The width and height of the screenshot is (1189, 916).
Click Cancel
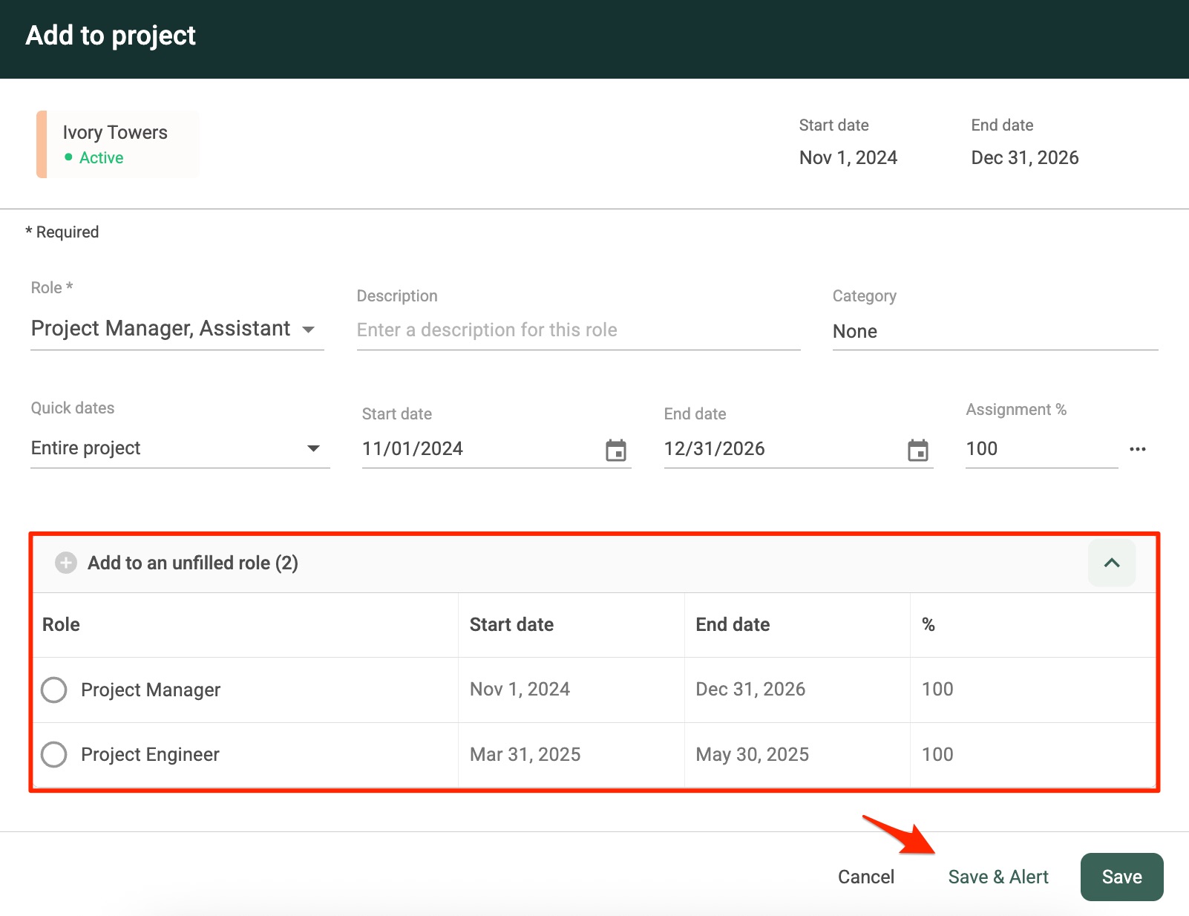click(866, 877)
